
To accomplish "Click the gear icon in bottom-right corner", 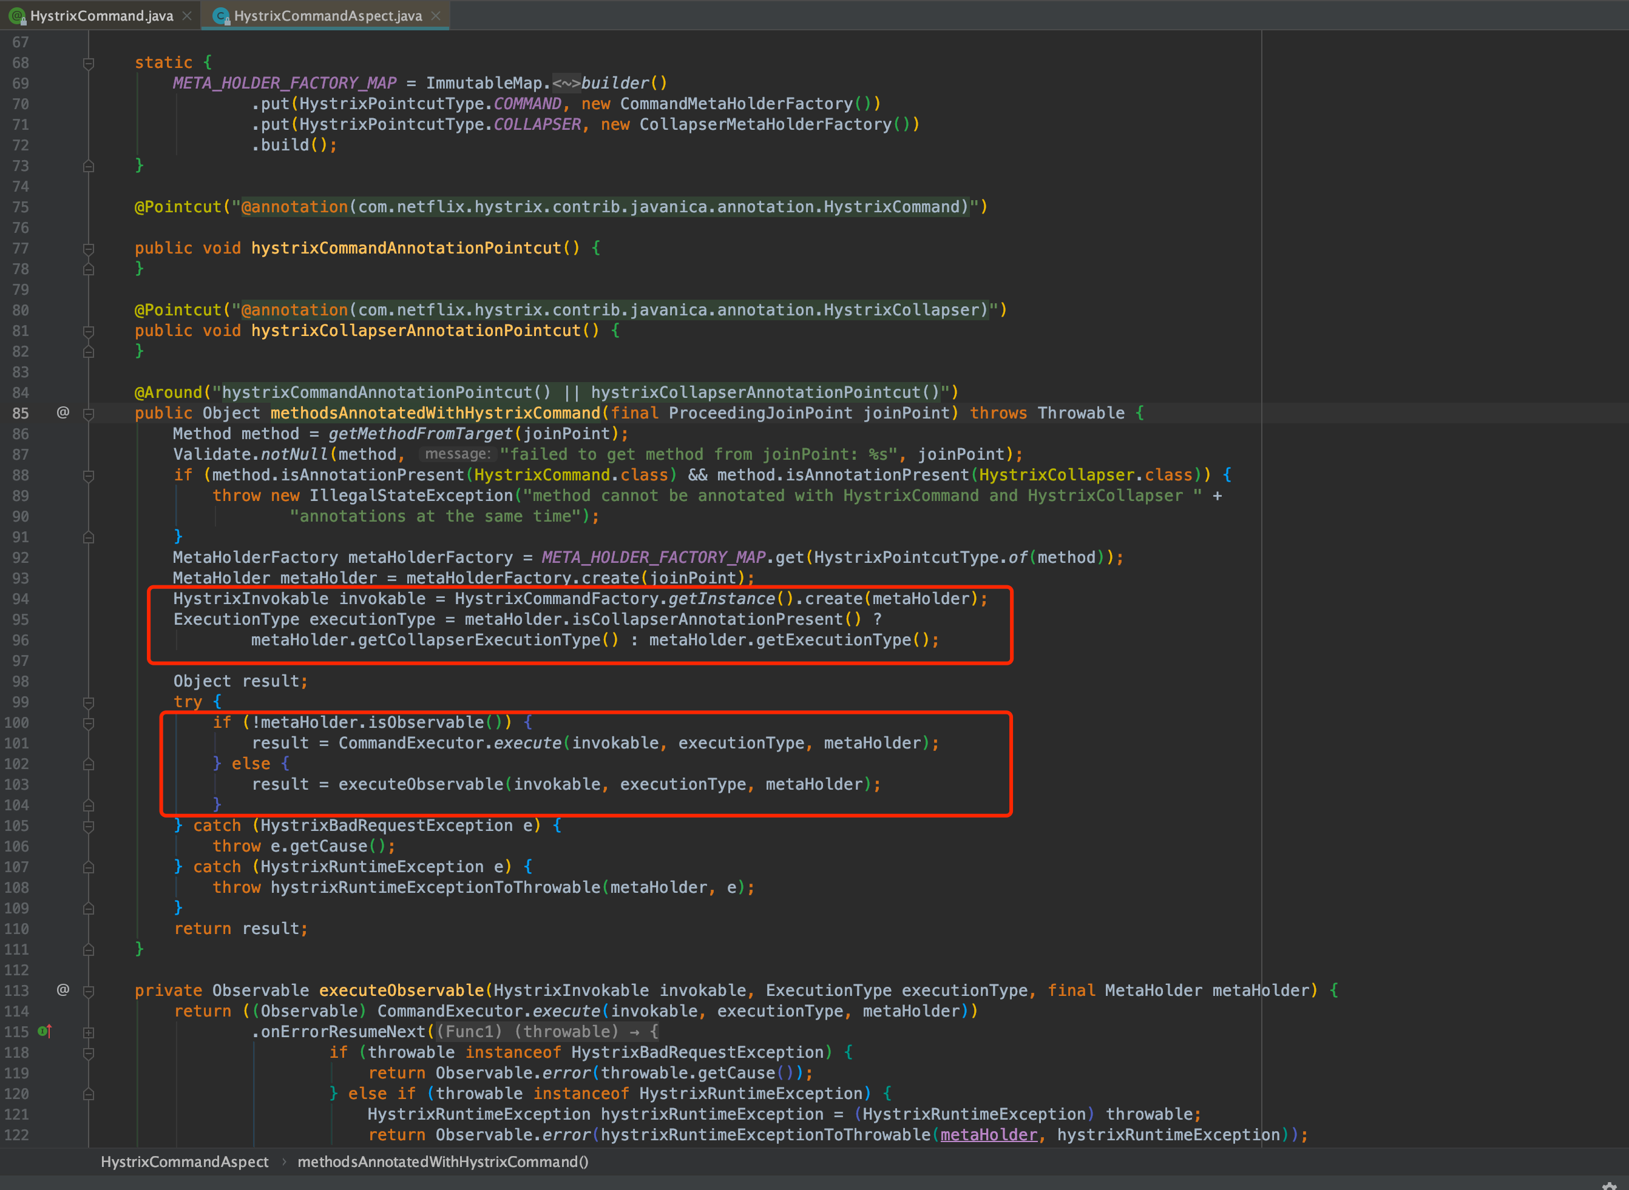I will [1609, 1185].
